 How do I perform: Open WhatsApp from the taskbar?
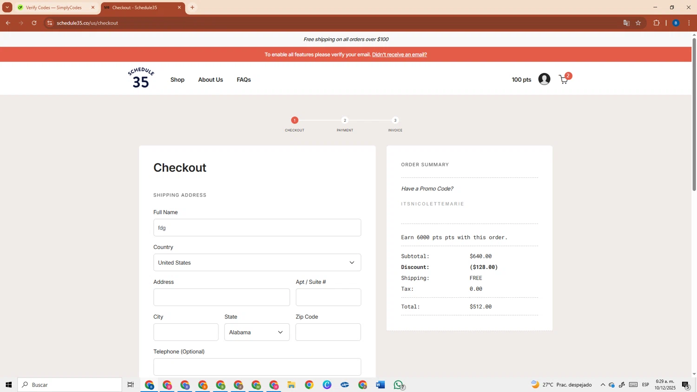[x=399, y=385]
